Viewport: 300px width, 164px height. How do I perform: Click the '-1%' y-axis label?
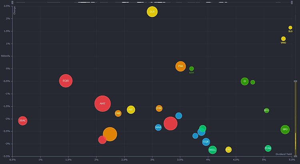[8, 94]
